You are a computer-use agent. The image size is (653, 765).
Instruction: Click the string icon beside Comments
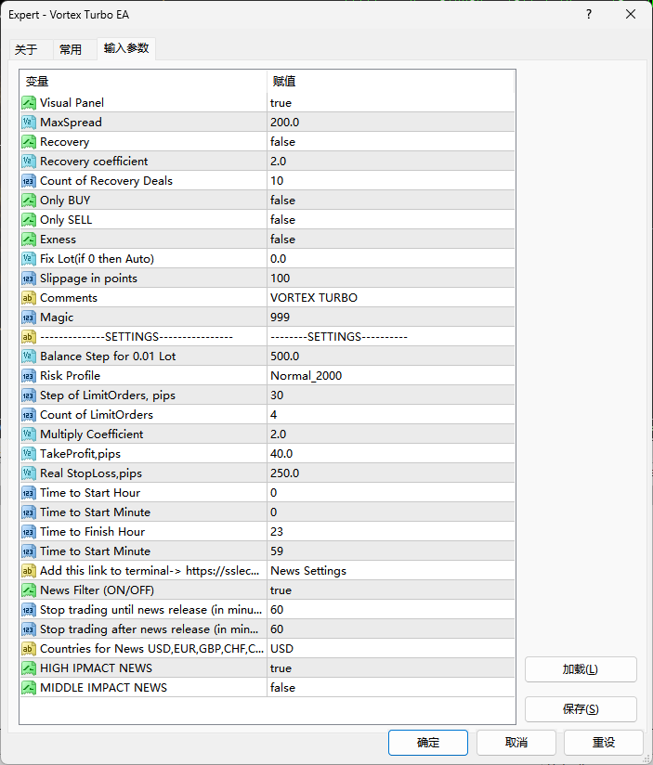click(29, 298)
